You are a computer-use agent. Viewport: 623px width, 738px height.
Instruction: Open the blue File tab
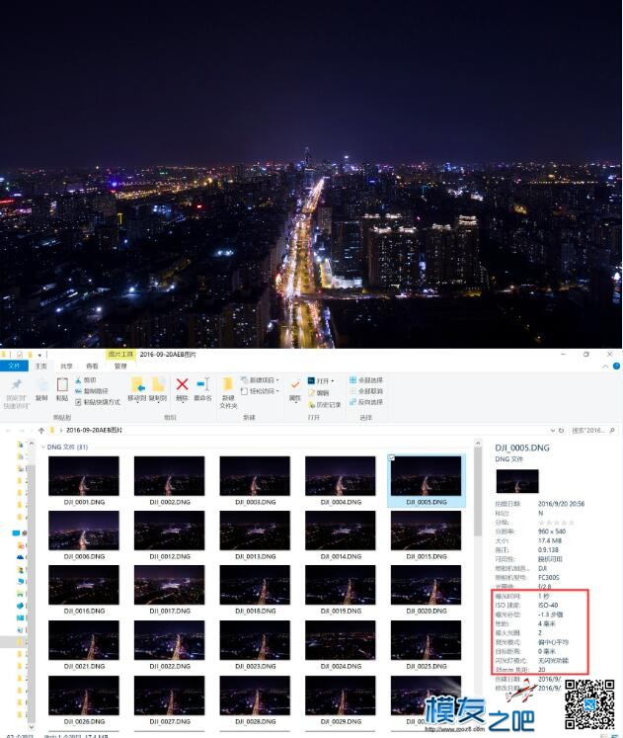click(14, 366)
